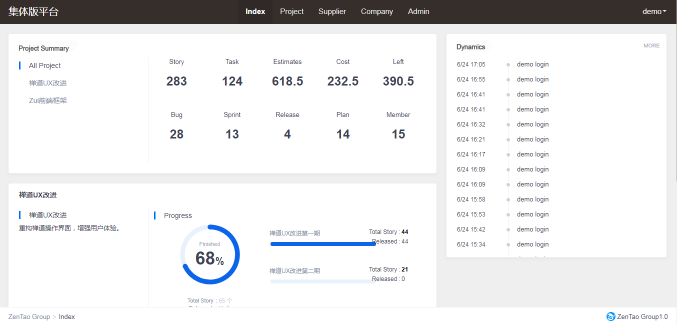Open the Supplier menu item
Viewport: 677px width, 325px height.
tap(332, 11)
